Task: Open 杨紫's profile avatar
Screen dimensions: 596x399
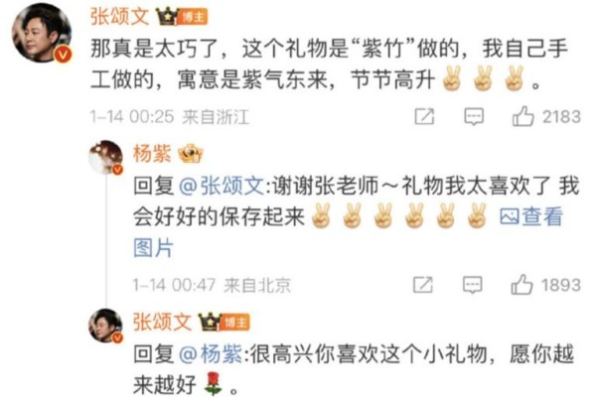Action: [105, 157]
